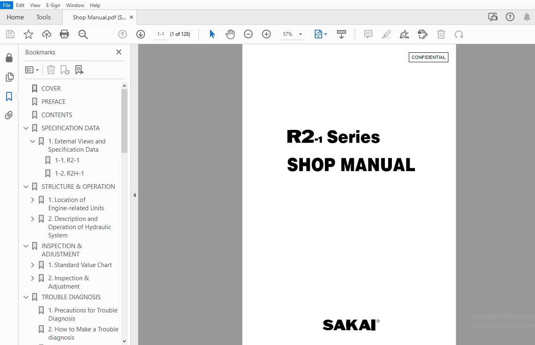Open the bookmark options dropdown
Screen dimensions: 535x345
click(x=32, y=70)
